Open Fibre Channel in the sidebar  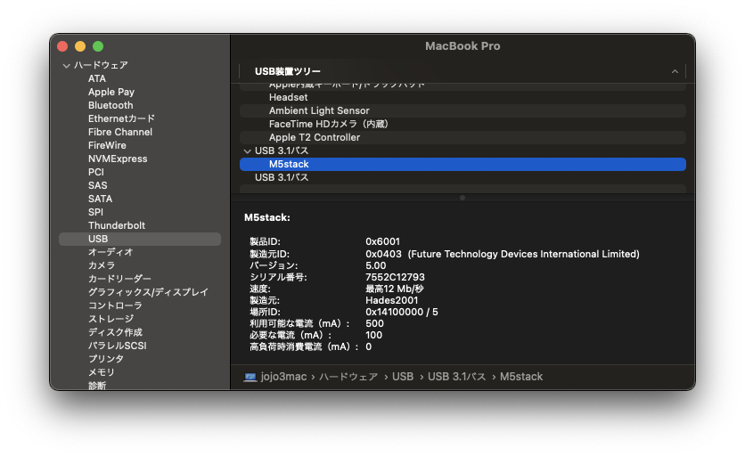tap(120, 132)
